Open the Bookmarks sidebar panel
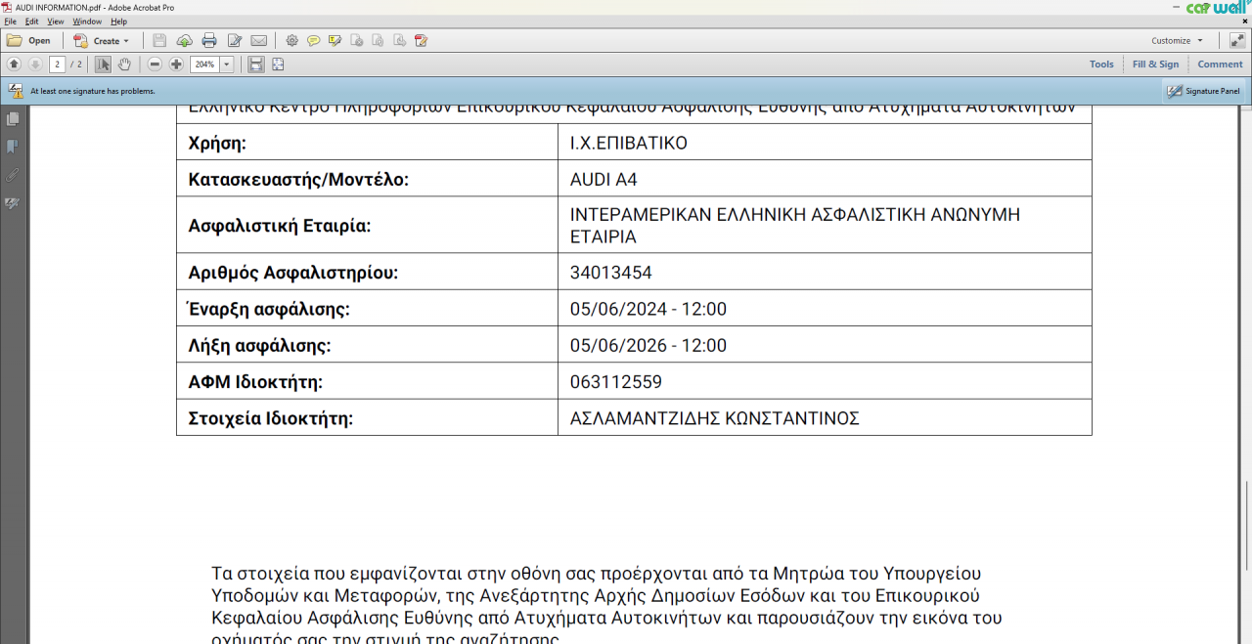1252x644 pixels. (13, 147)
